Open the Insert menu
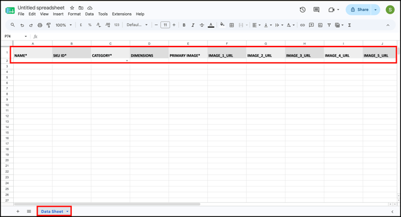Screen dimensions: 401x217 58,14
